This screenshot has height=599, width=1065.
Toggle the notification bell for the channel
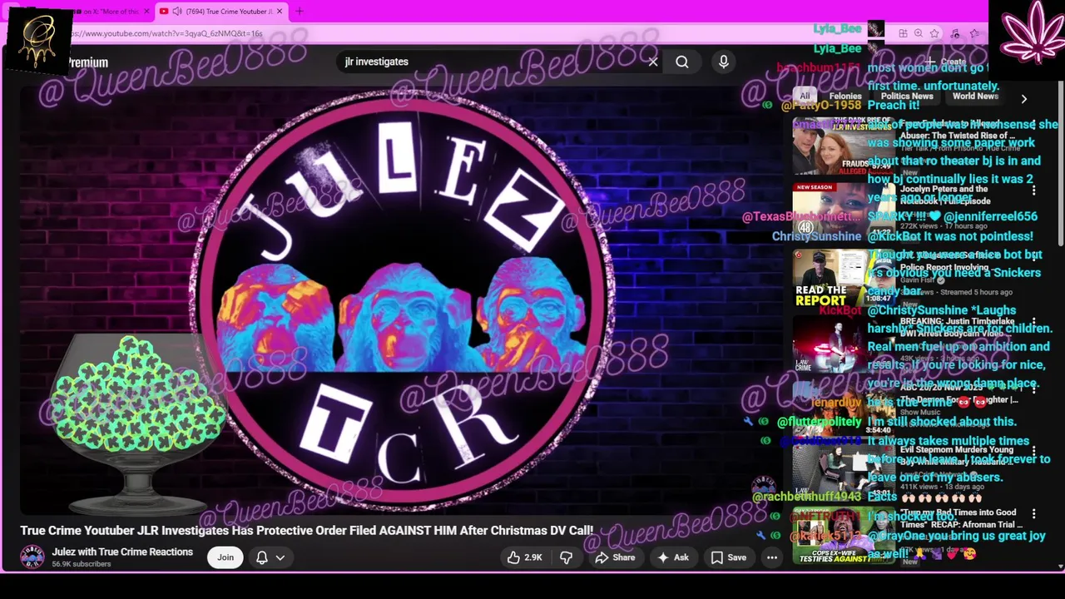(x=262, y=557)
